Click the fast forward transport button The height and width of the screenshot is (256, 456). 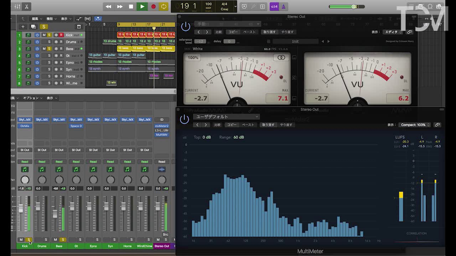coord(120,6)
